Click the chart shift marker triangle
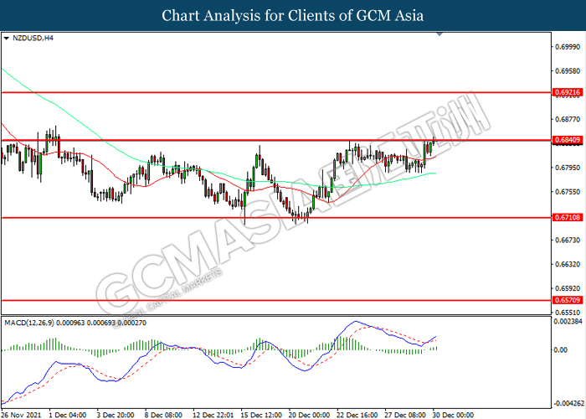586x419 pixels. pos(439,34)
